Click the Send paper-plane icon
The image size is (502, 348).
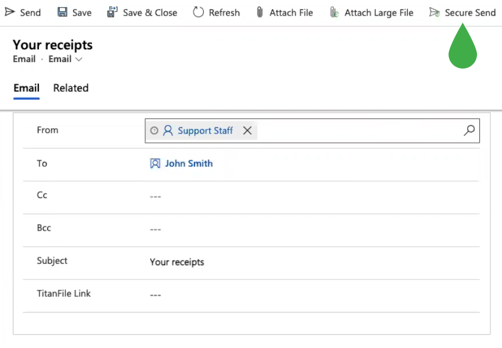[x=10, y=12]
